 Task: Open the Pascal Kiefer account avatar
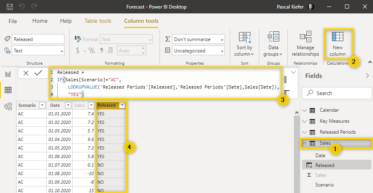coord(310,7)
